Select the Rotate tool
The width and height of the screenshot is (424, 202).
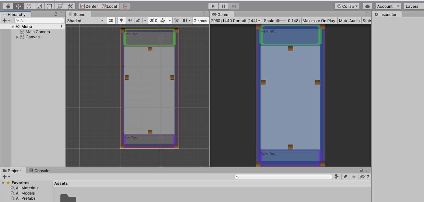[29, 6]
